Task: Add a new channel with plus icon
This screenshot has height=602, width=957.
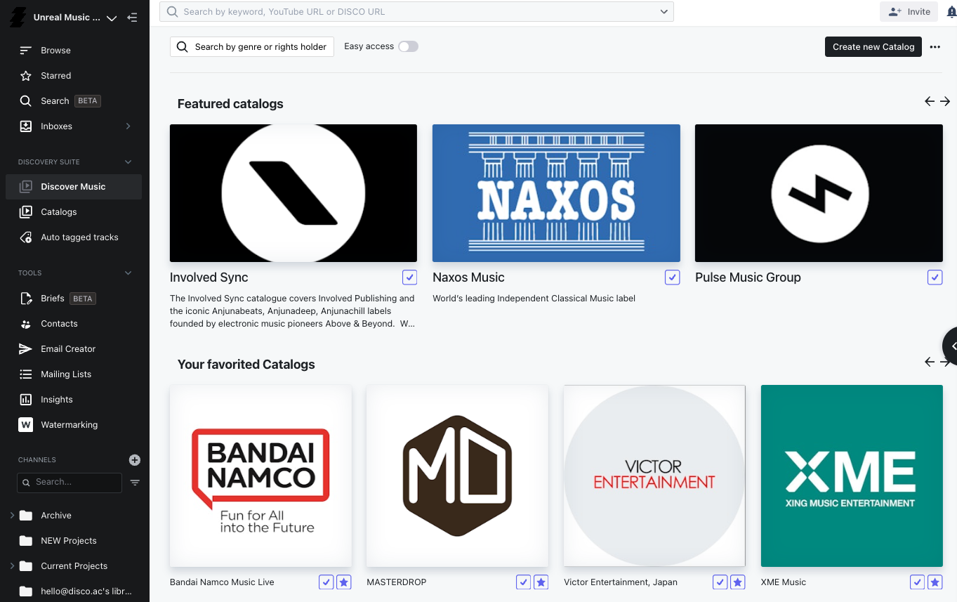Action: point(135,460)
